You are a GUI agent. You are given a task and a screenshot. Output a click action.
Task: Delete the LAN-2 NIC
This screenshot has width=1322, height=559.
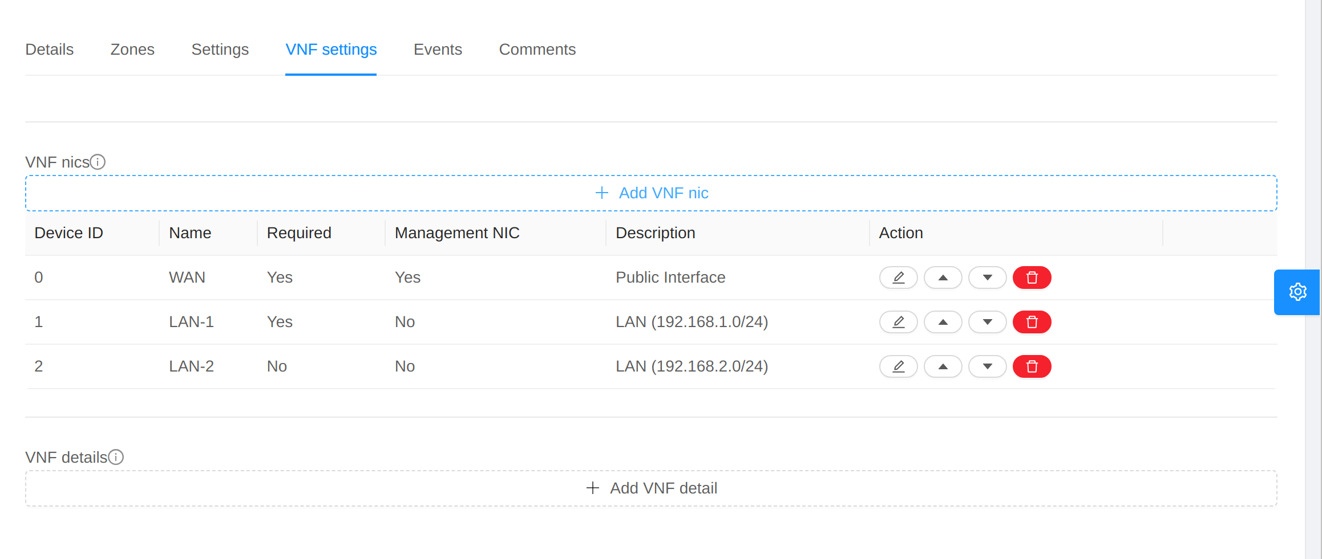click(1032, 366)
